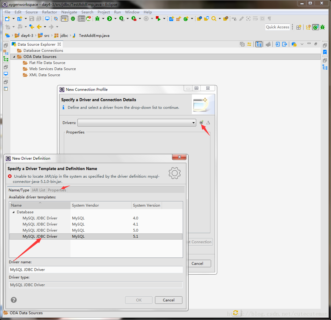The width and height of the screenshot is (331, 320).
Task: Toggle Show Whitespace Characters pilcrow
Action: [269, 19]
